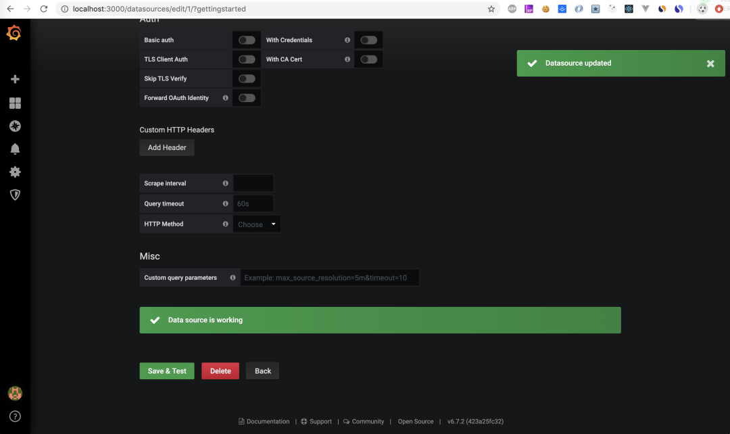This screenshot has height=434, width=730.
Task: Click the browser address bar URL
Action: pos(160,9)
